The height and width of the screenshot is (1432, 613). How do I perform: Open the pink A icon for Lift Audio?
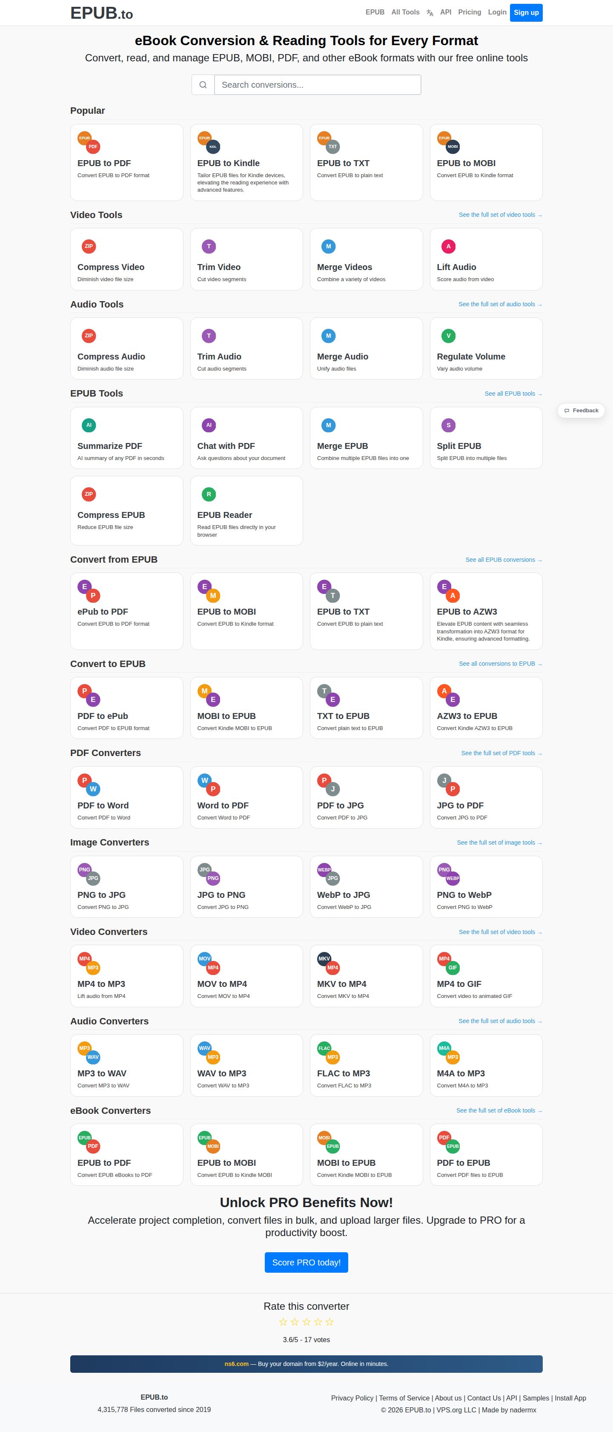pyautogui.click(x=449, y=246)
